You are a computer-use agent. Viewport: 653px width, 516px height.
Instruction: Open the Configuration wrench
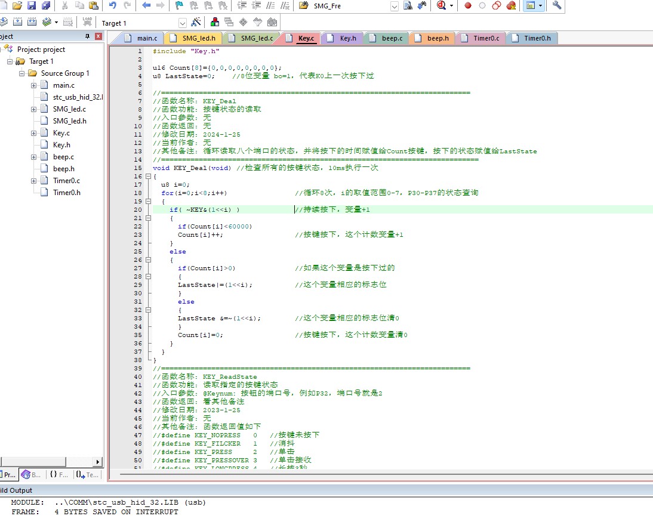pyautogui.click(x=557, y=5)
